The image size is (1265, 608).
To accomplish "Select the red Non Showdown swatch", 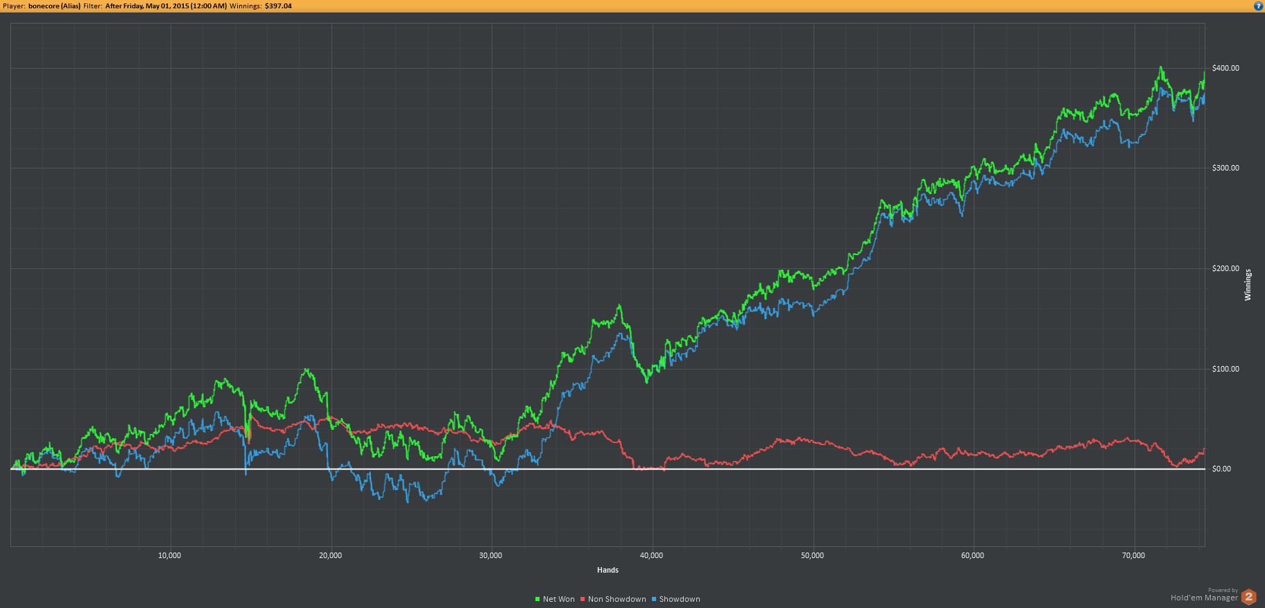I will pyautogui.click(x=583, y=599).
